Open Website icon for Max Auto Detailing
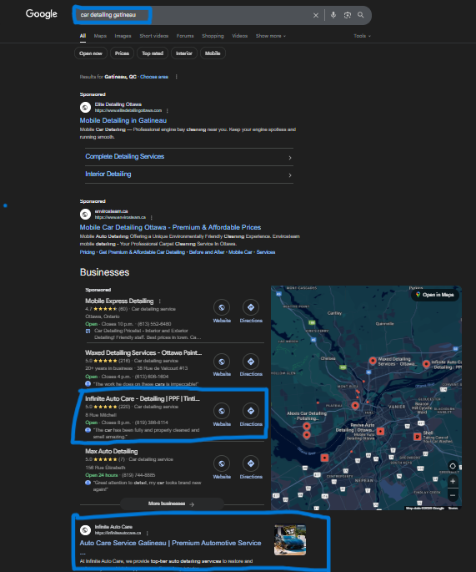The image size is (476, 572). [222, 463]
